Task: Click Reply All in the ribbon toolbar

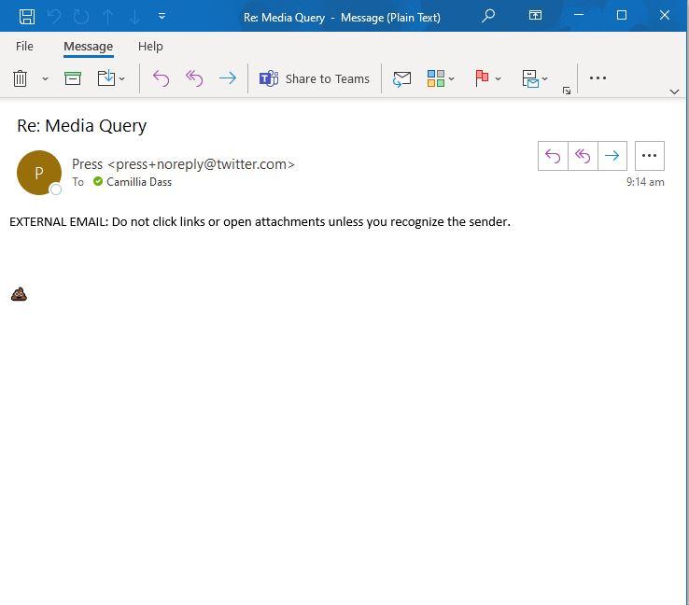Action: pyautogui.click(x=194, y=79)
